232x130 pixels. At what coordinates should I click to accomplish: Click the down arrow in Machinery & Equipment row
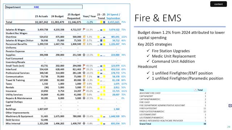coord(84,116)
